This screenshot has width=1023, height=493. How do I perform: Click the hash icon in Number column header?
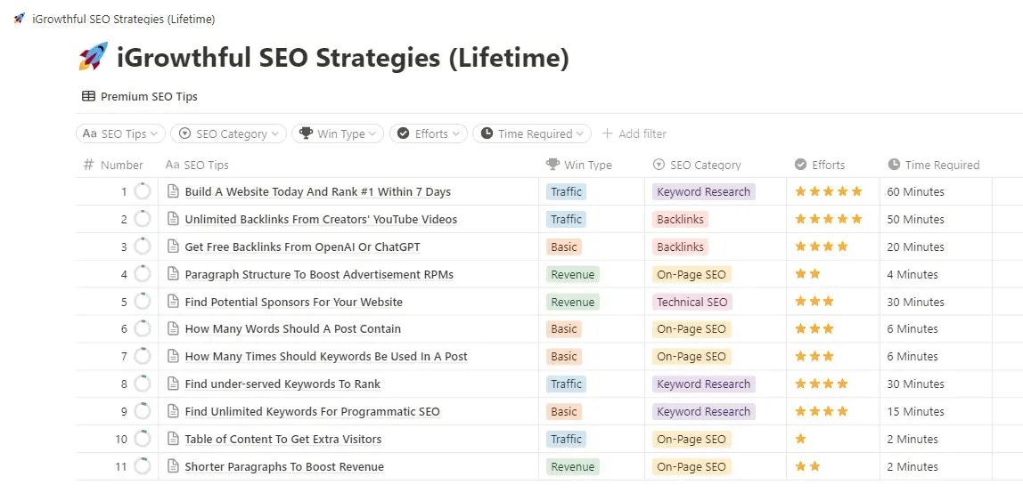click(88, 165)
